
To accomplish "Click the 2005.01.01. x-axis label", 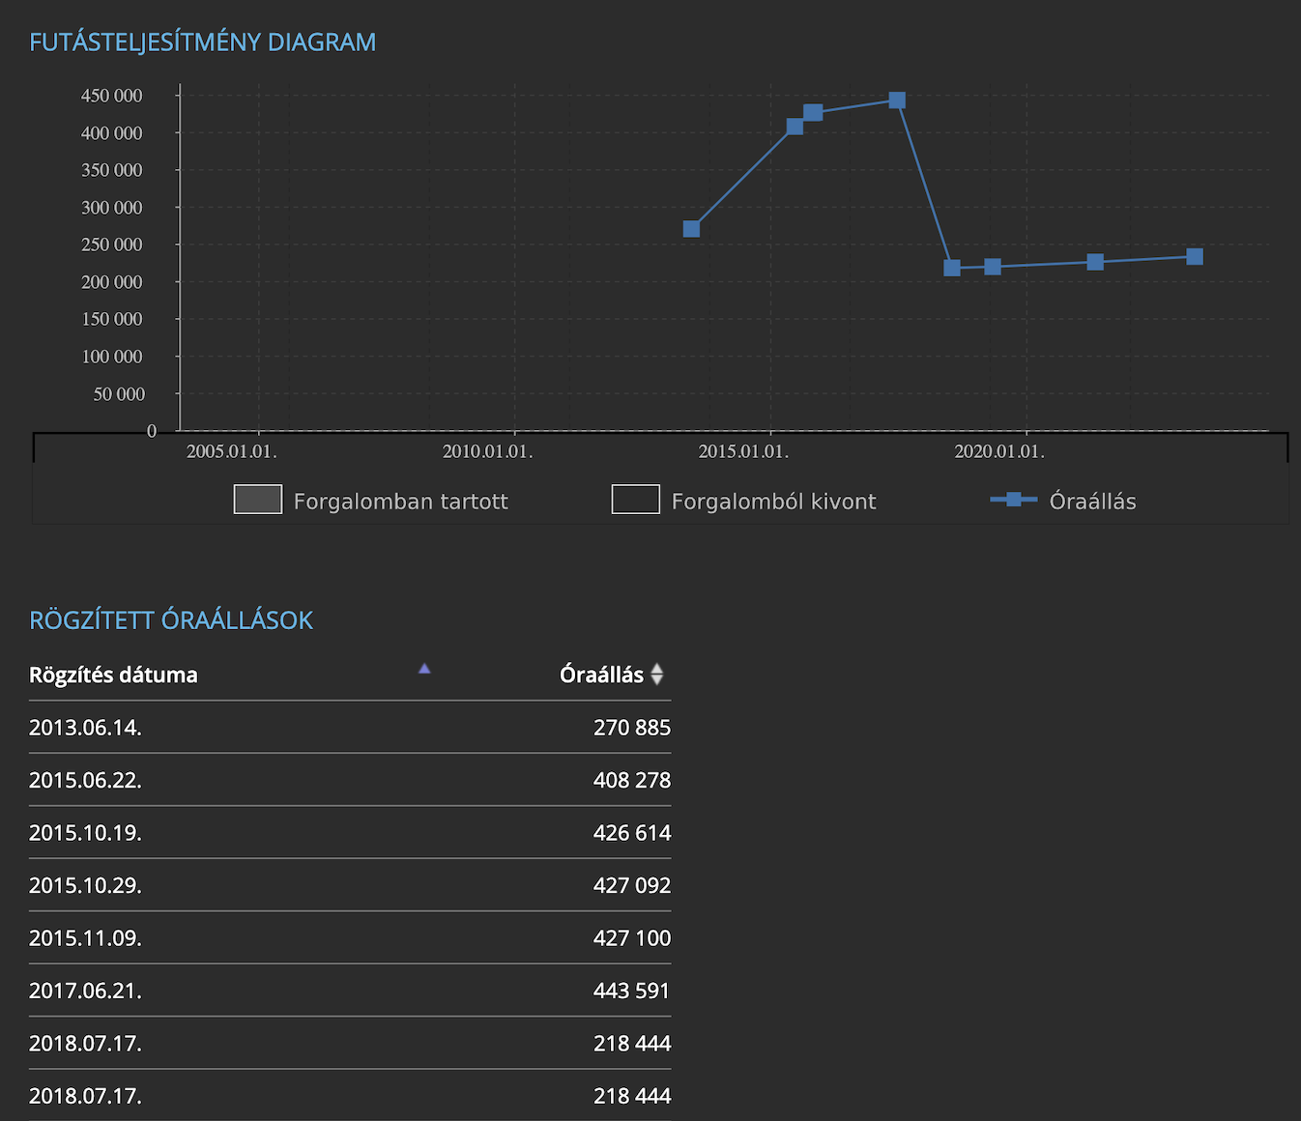I will click(x=232, y=451).
